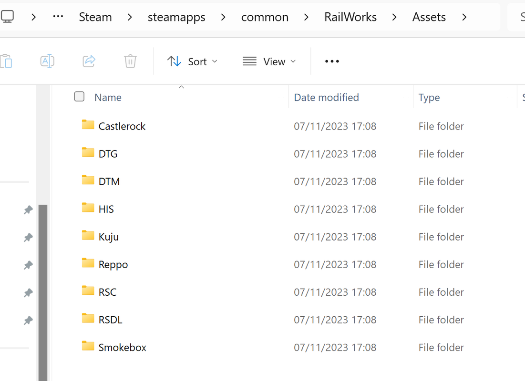Click the RSC folder icon
The image size is (525, 381).
coord(88,291)
